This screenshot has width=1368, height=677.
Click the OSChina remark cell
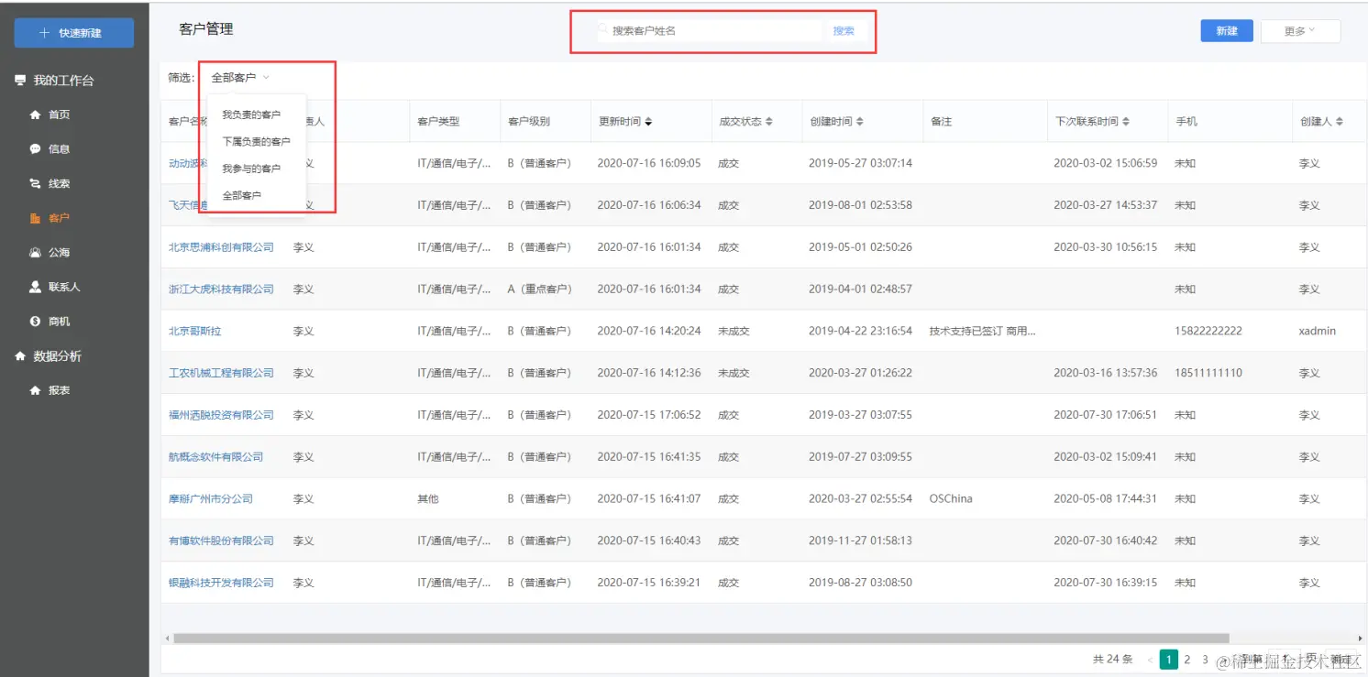tap(951, 499)
